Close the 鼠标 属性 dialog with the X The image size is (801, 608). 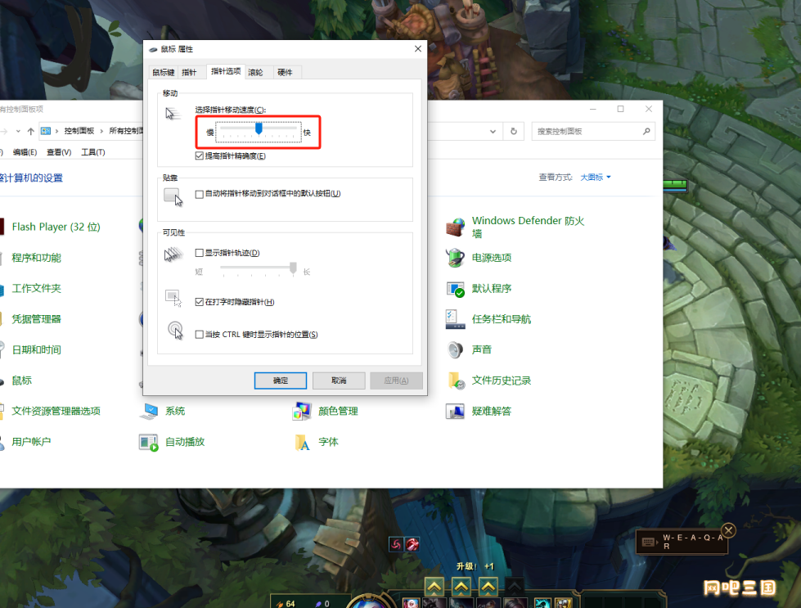418,48
